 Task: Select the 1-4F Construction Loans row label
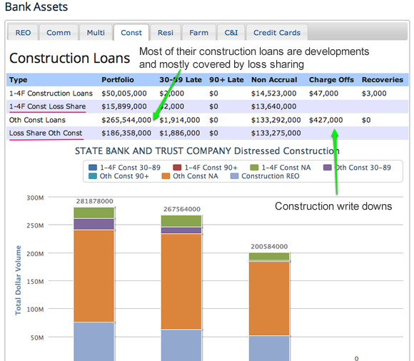[51, 93]
